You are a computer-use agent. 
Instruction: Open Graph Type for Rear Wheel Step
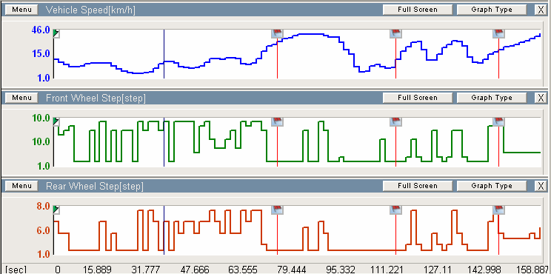coord(492,186)
